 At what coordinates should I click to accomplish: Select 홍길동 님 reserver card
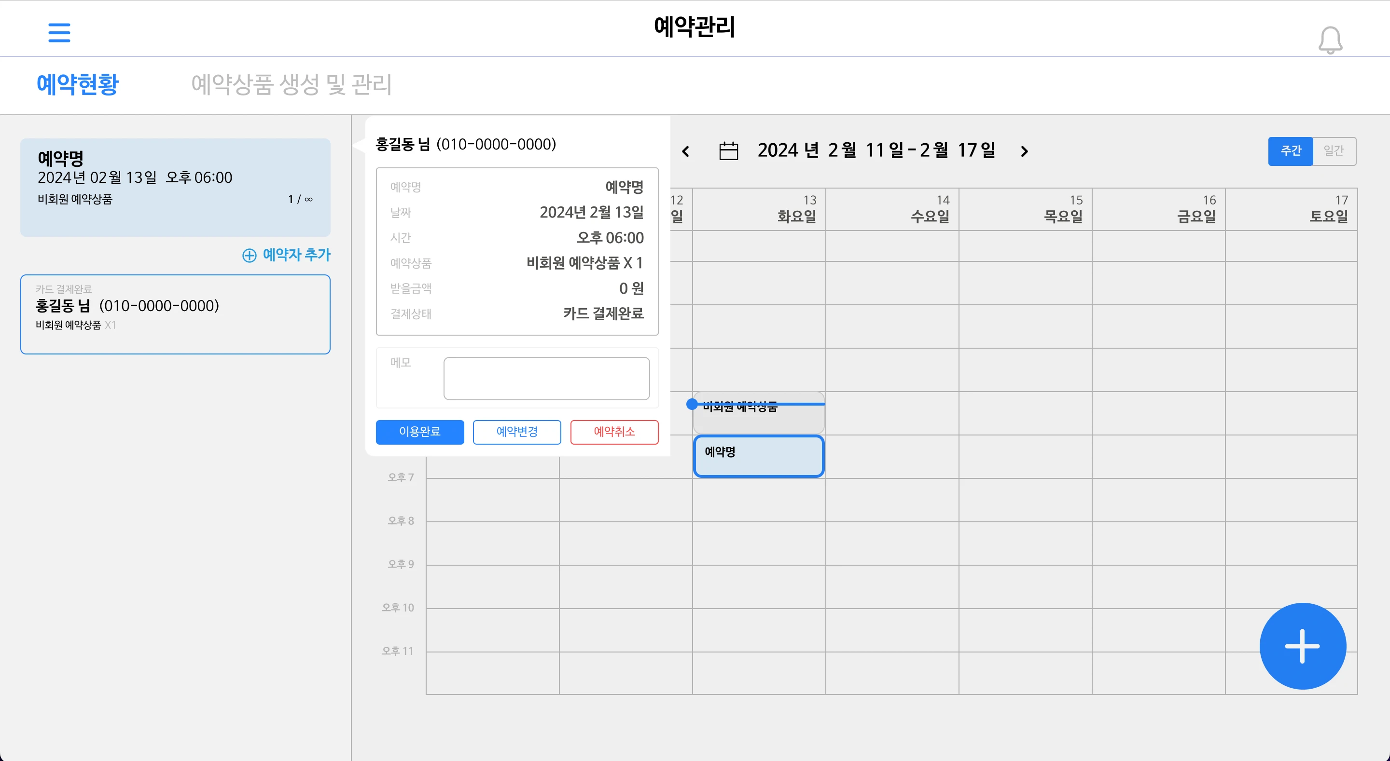(x=175, y=314)
